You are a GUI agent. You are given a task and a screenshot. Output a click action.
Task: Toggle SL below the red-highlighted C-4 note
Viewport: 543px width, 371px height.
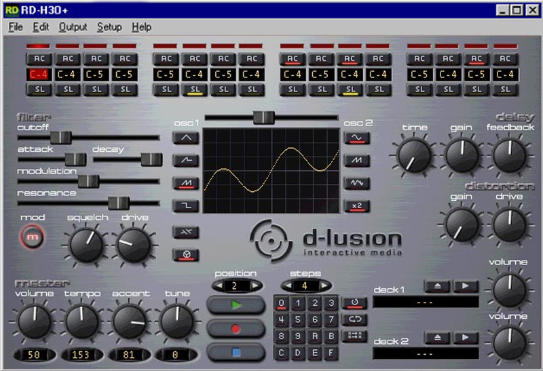coord(39,90)
